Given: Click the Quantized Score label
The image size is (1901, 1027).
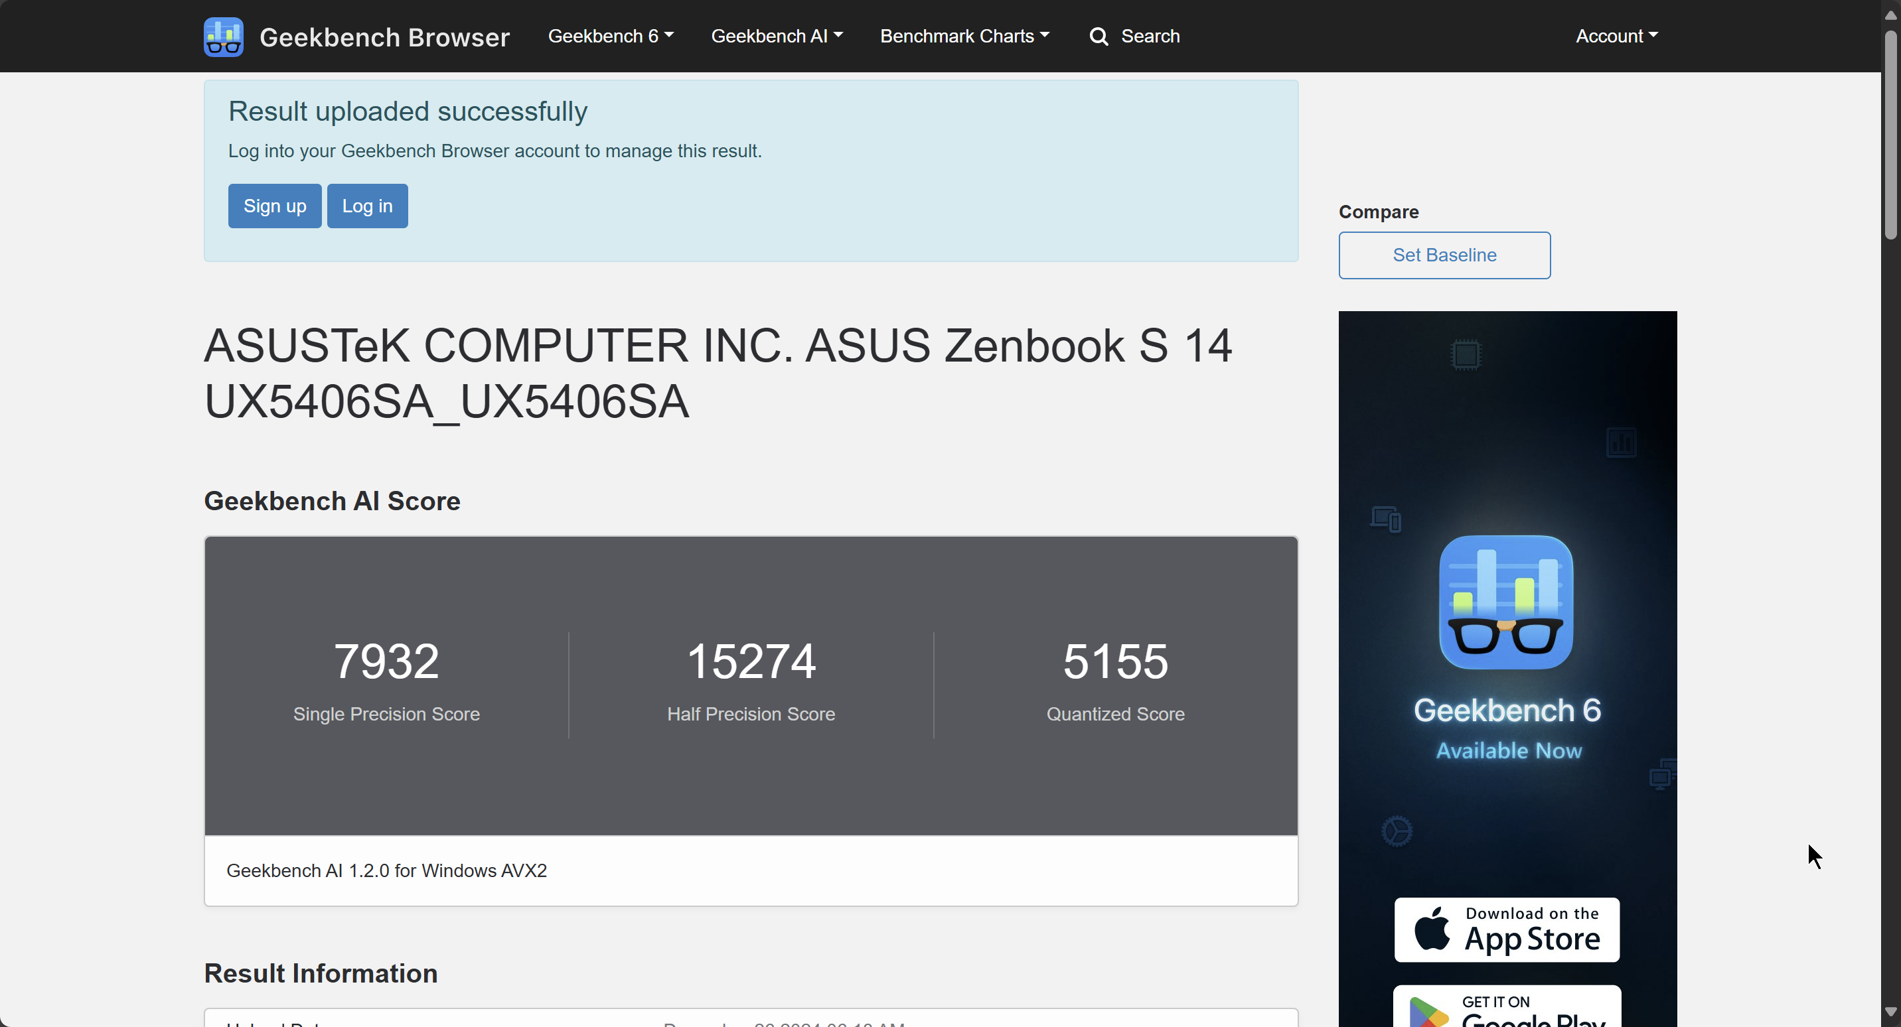Looking at the screenshot, I should pyautogui.click(x=1115, y=714).
